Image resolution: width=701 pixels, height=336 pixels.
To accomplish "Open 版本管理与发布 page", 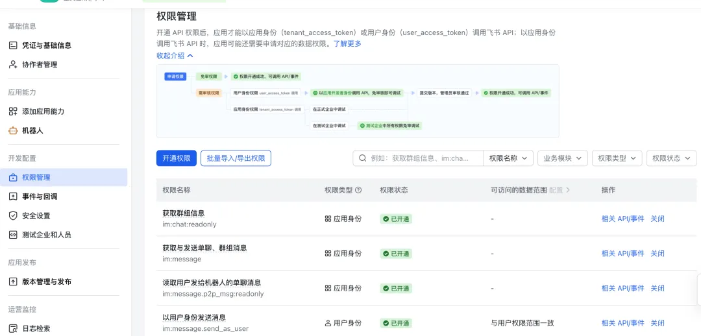I will pyautogui.click(x=64, y=282).
